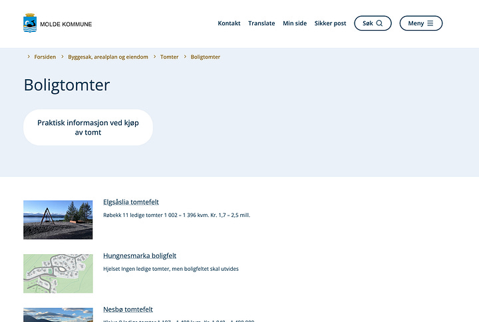Go to Min side
The height and width of the screenshot is (322, 479).
click(295, 23)
